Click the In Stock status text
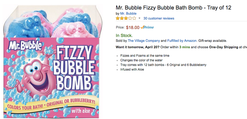The image size is (247, 119). pos(124,35)
